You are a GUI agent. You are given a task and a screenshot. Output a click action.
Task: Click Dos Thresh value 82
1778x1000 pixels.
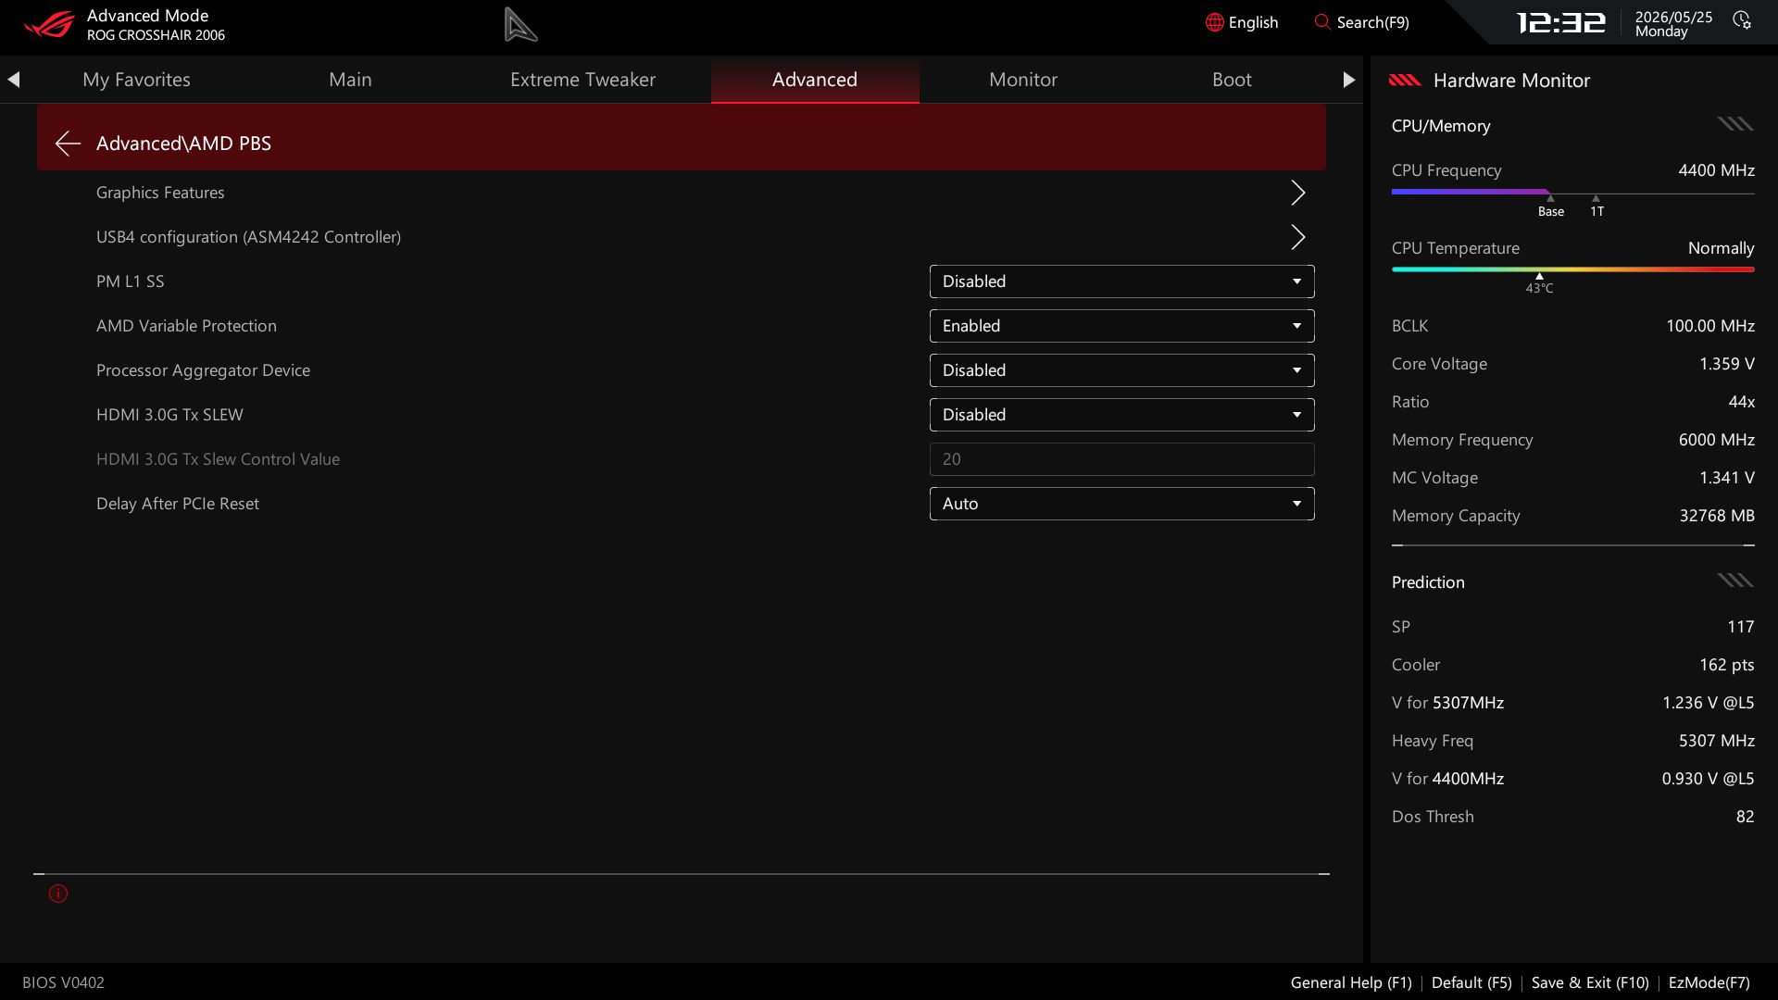(x=1745, y=817)
